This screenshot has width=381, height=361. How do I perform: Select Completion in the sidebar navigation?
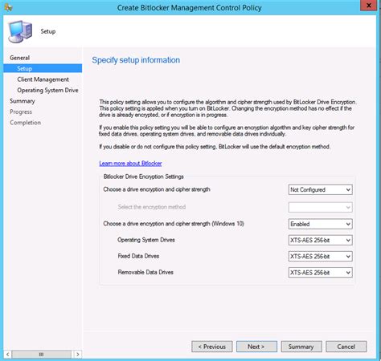[25, 123]
